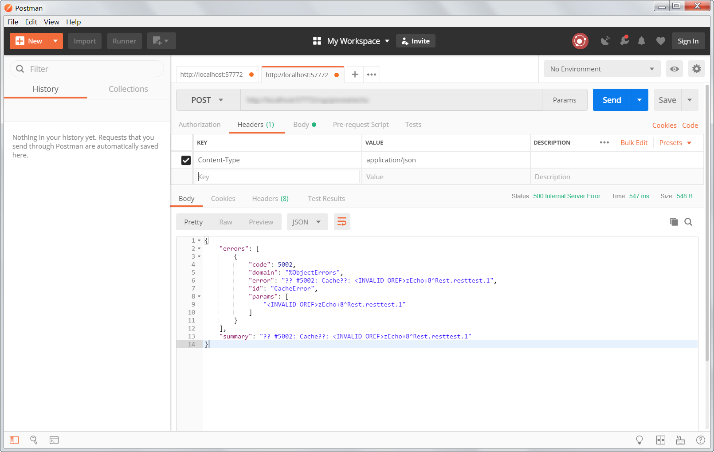
Task: Open the notifications bell
Action: click(x=641, y=41)
